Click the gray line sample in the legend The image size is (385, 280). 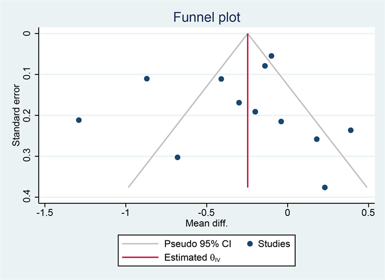tap(141, 244)
